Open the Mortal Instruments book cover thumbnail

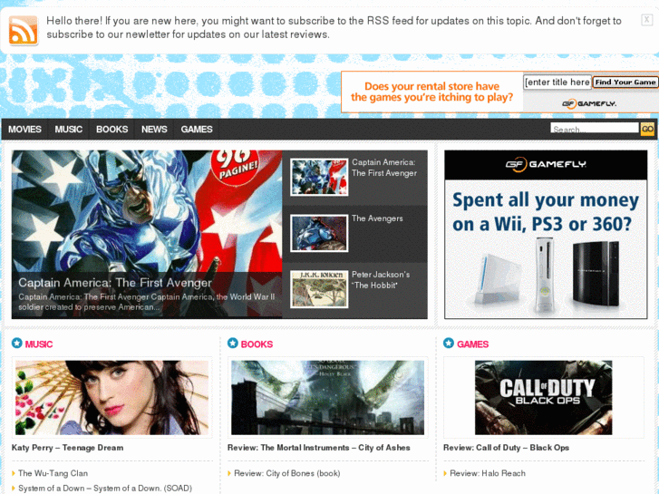(x=328, y=397)
